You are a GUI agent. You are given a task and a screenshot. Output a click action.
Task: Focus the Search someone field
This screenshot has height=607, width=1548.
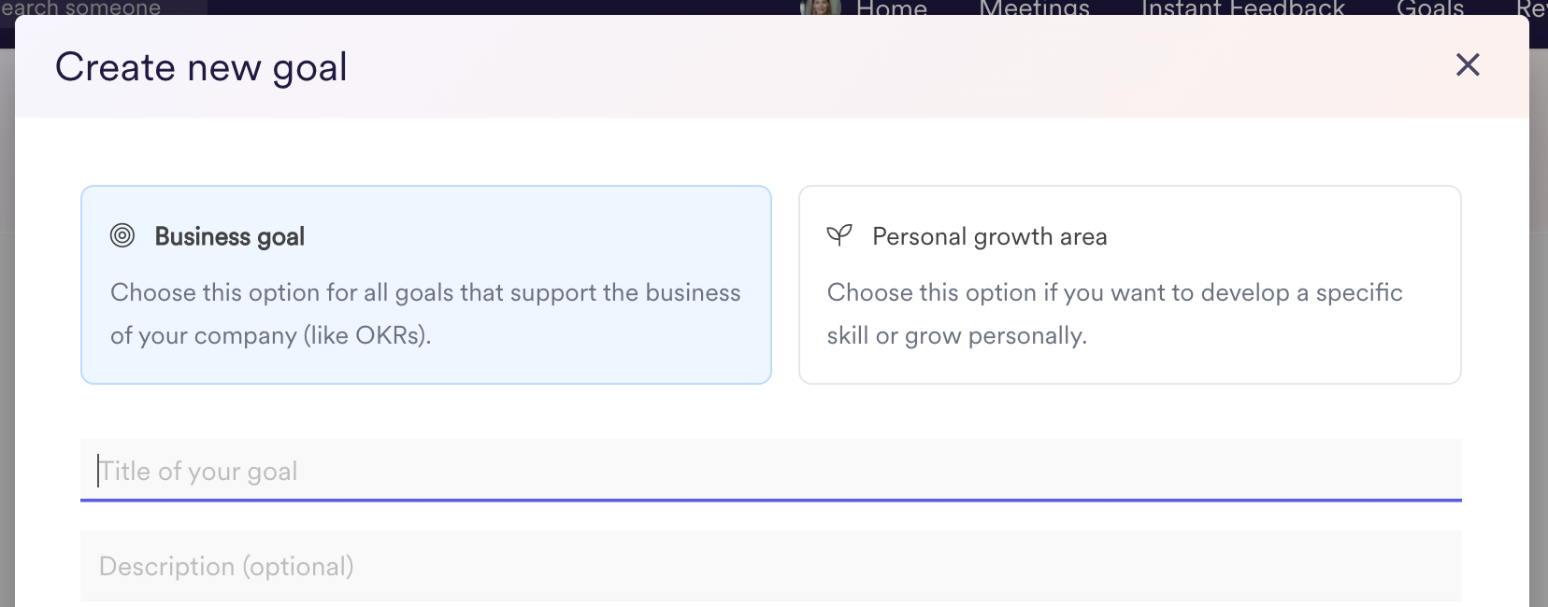(103, 8)
